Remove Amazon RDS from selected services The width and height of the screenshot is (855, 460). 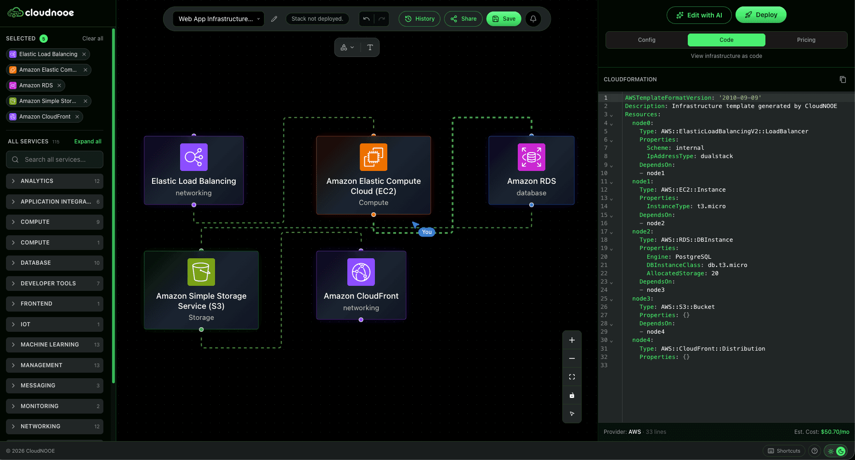(x=59, y=85)
